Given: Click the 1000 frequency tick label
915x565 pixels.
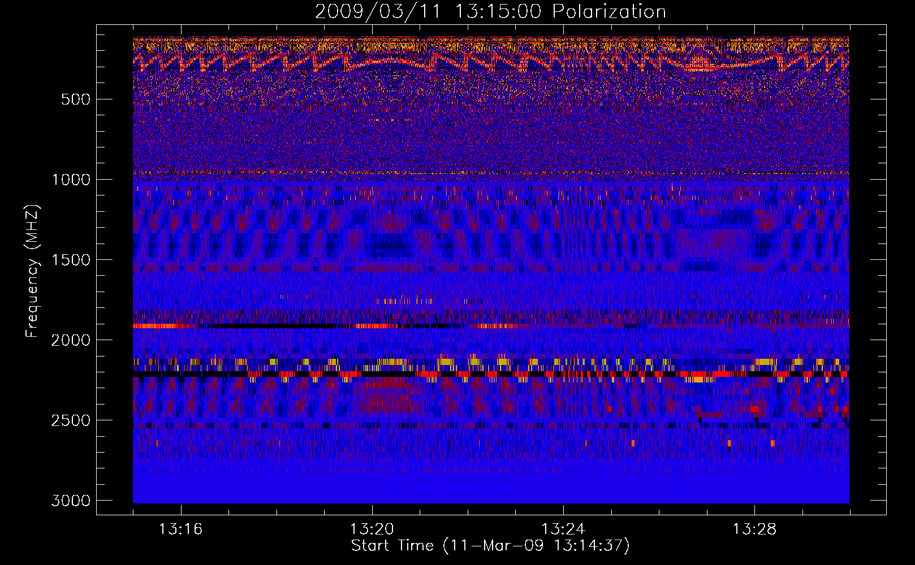Looking at the screenshot, I should 71,180.
